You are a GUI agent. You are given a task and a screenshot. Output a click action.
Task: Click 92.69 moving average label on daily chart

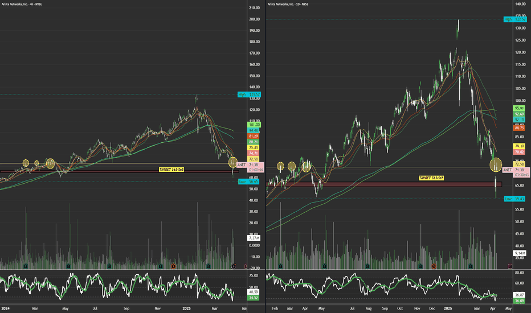520,114
